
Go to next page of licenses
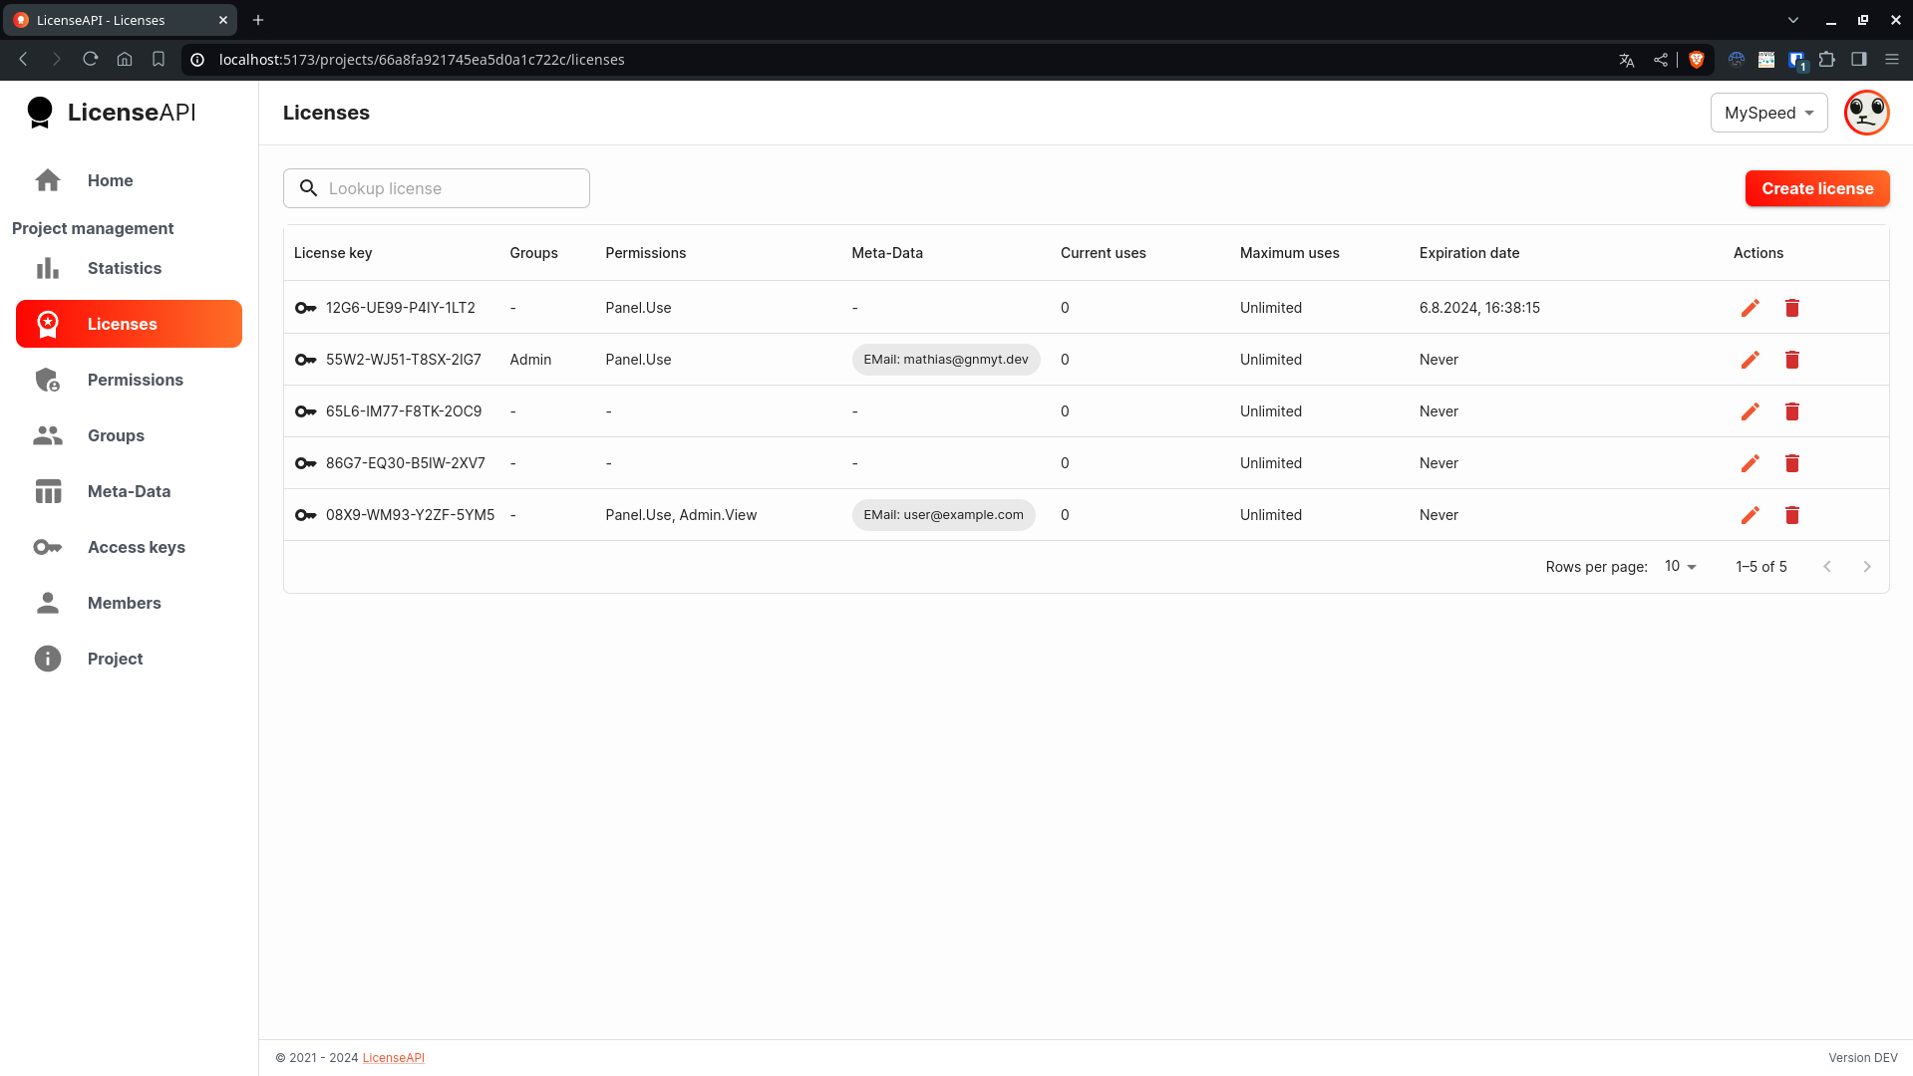(1867, 567)
